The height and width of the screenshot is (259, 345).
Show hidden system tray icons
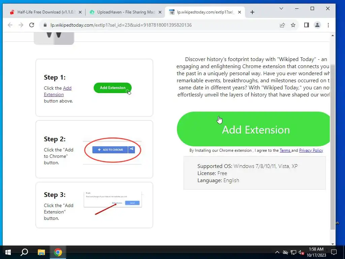click(277, 252)
